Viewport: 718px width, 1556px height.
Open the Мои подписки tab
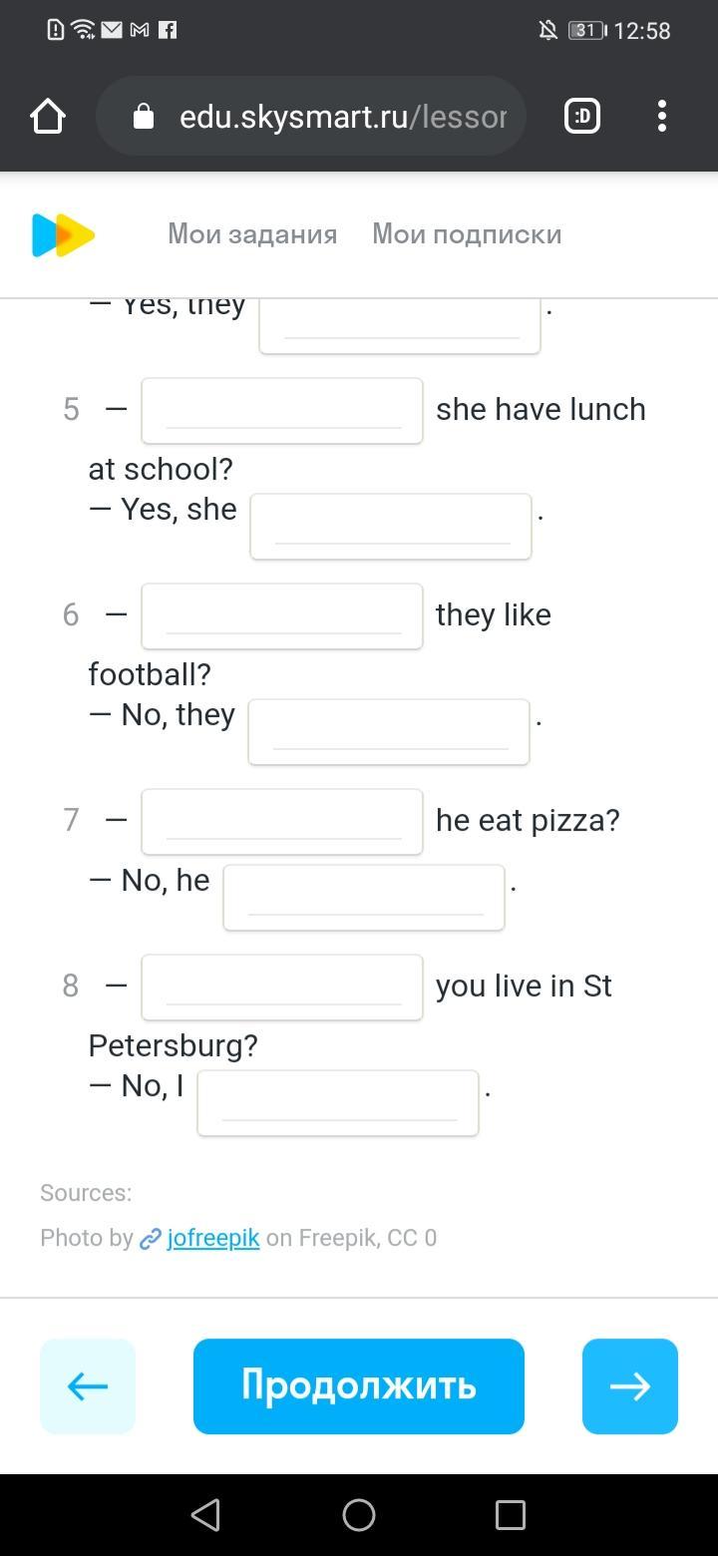467,234
